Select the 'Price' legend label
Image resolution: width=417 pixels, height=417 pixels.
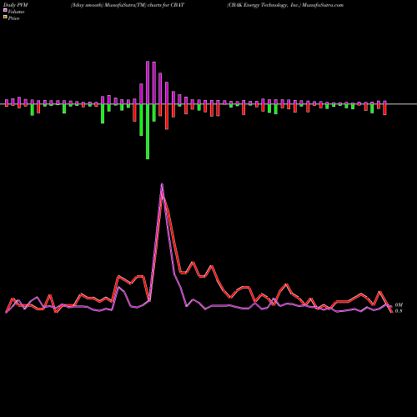pos(13,18)
